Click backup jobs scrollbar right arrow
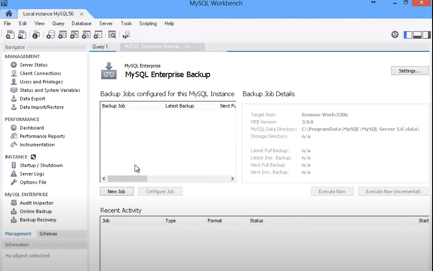Screen dimensions: 433x271 click(232, 179)
